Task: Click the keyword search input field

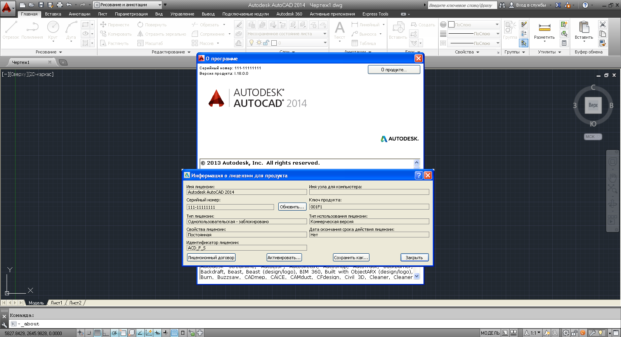Action: tap(462, 5)
